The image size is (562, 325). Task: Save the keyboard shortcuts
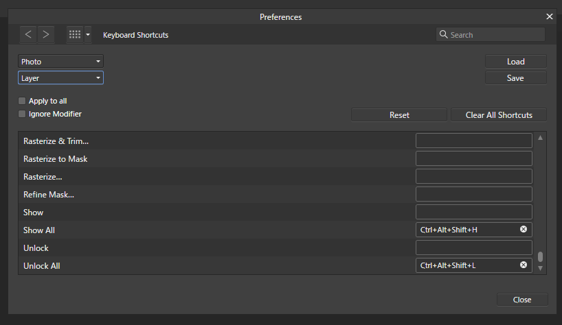tap(515, 78)
